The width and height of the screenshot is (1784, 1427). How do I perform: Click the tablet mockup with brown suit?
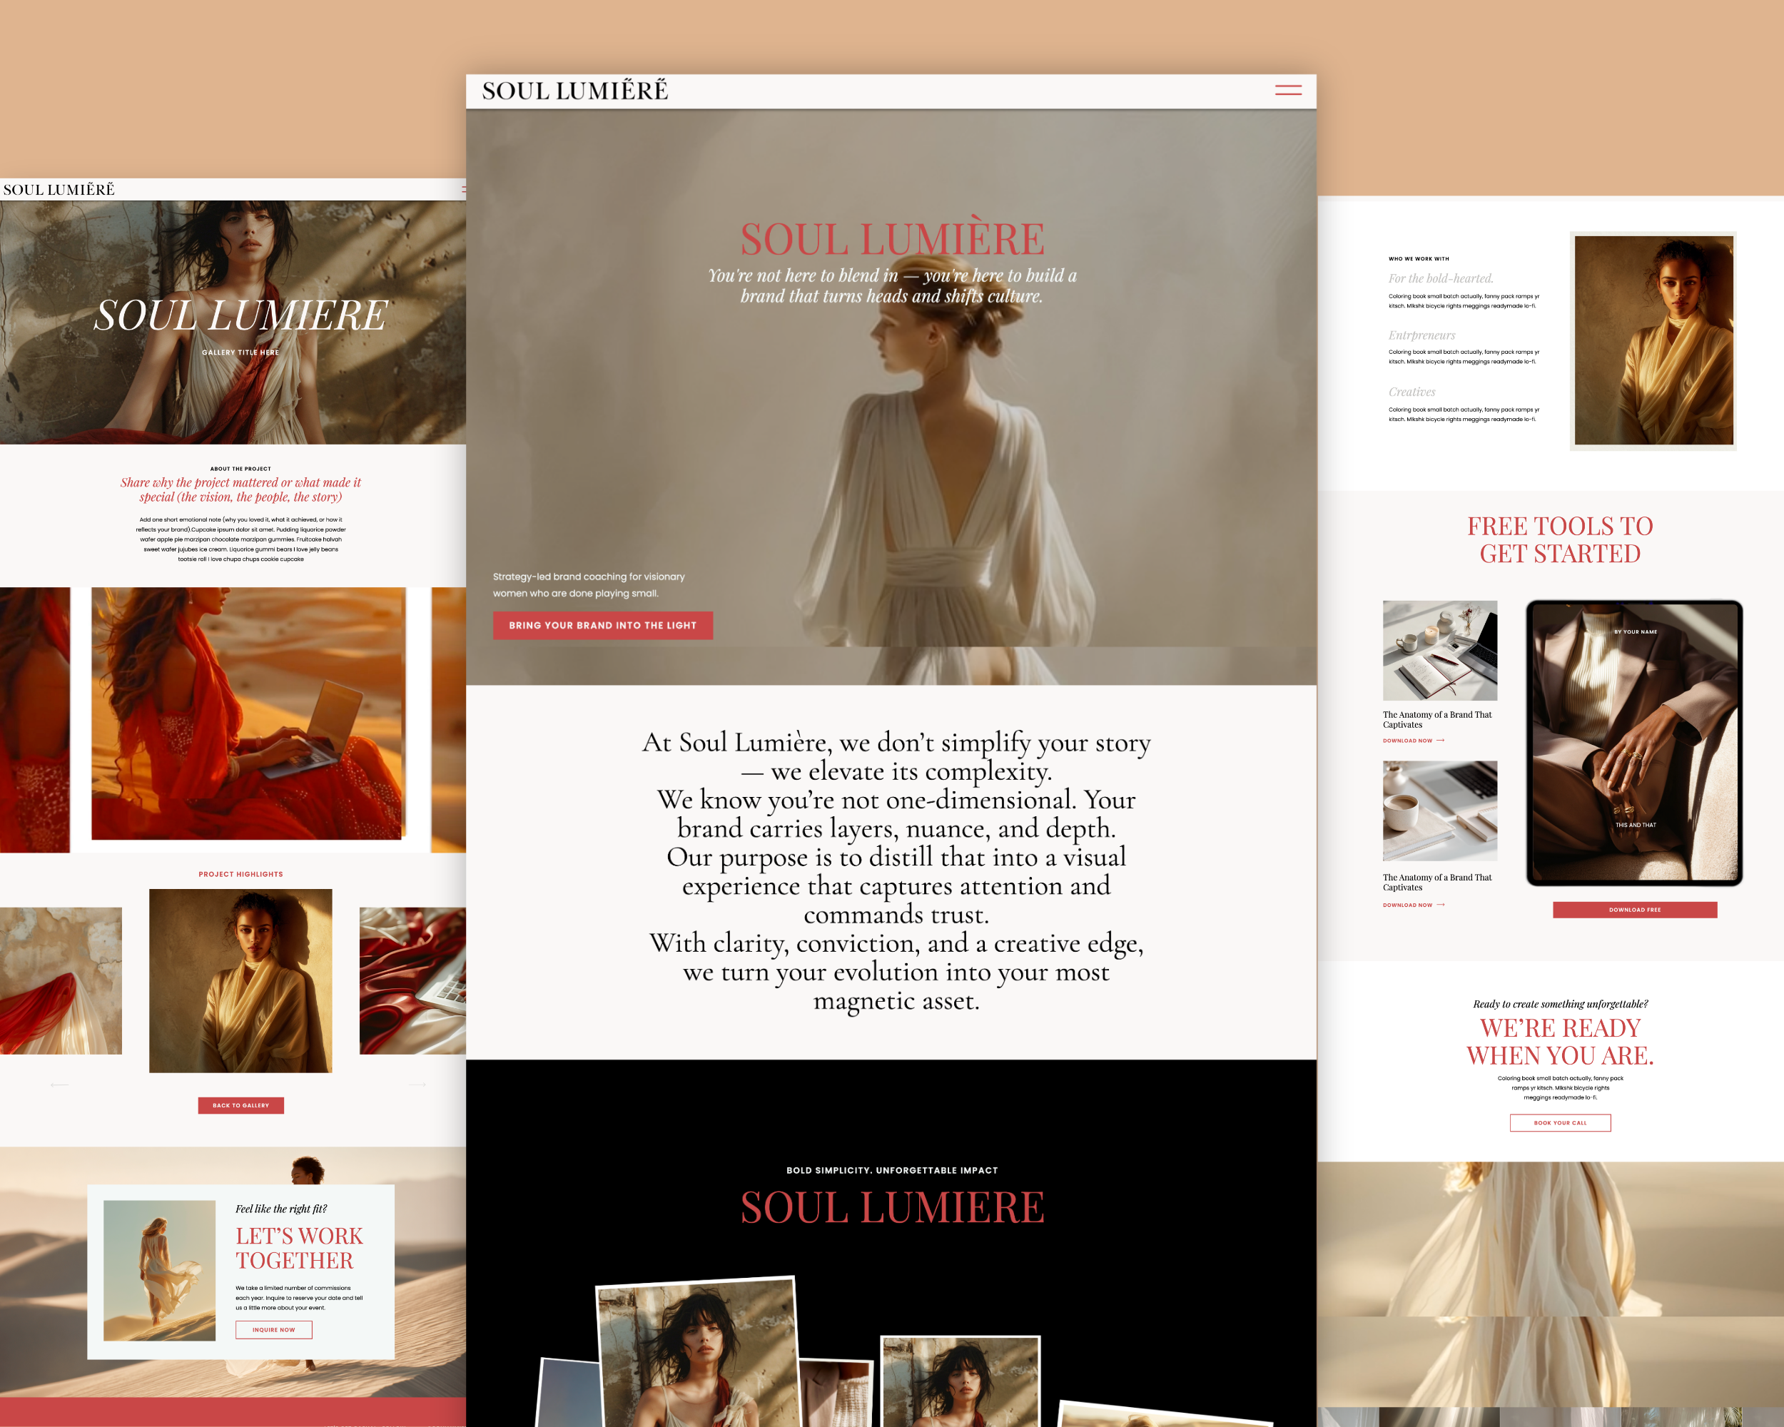point(1634,742)
